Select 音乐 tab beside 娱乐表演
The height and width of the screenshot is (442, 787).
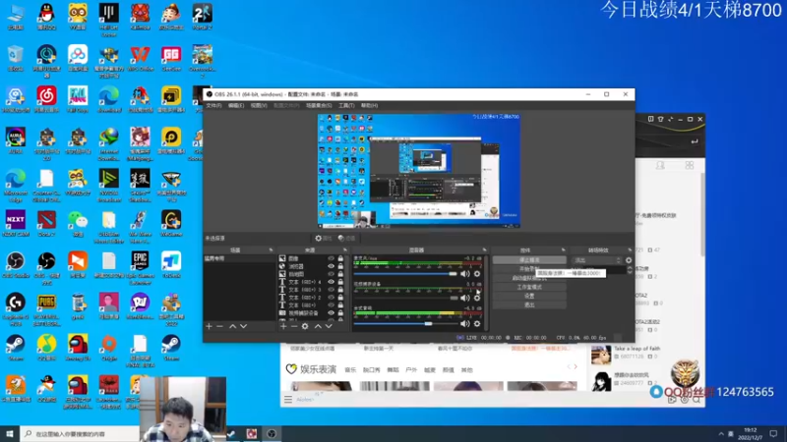350,370
